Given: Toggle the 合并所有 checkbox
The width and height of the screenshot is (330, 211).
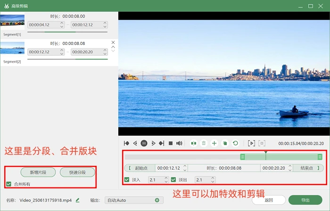Looking at the screenshot, I should point(8,184).
